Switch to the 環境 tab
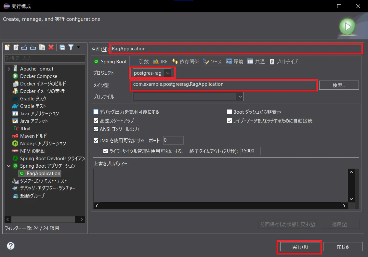368x257 pixels. pyautogui.click(x=235, y=62)
